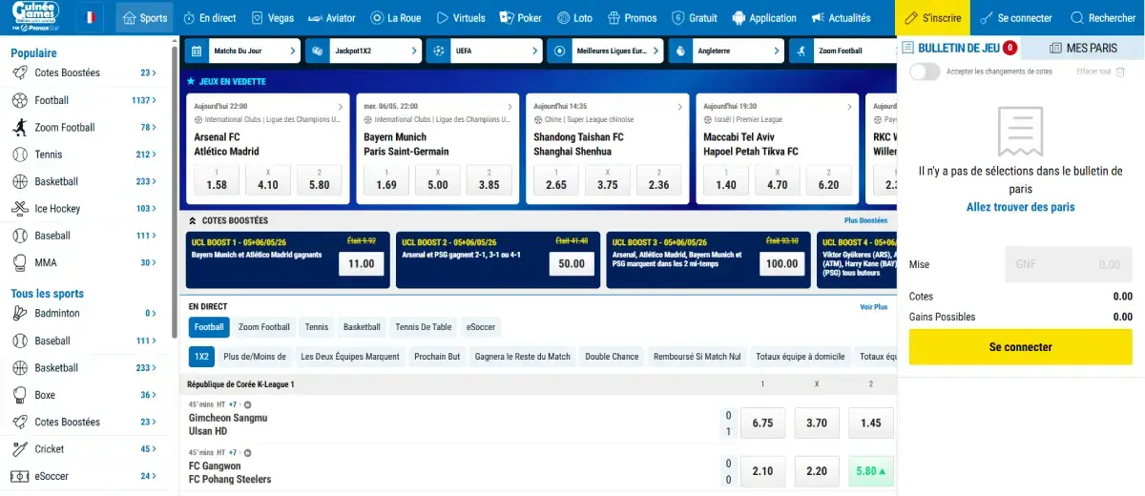The image size is (1145, 496).
Task: Open the Jackpot1X2 shortcut
Action: 364,51
